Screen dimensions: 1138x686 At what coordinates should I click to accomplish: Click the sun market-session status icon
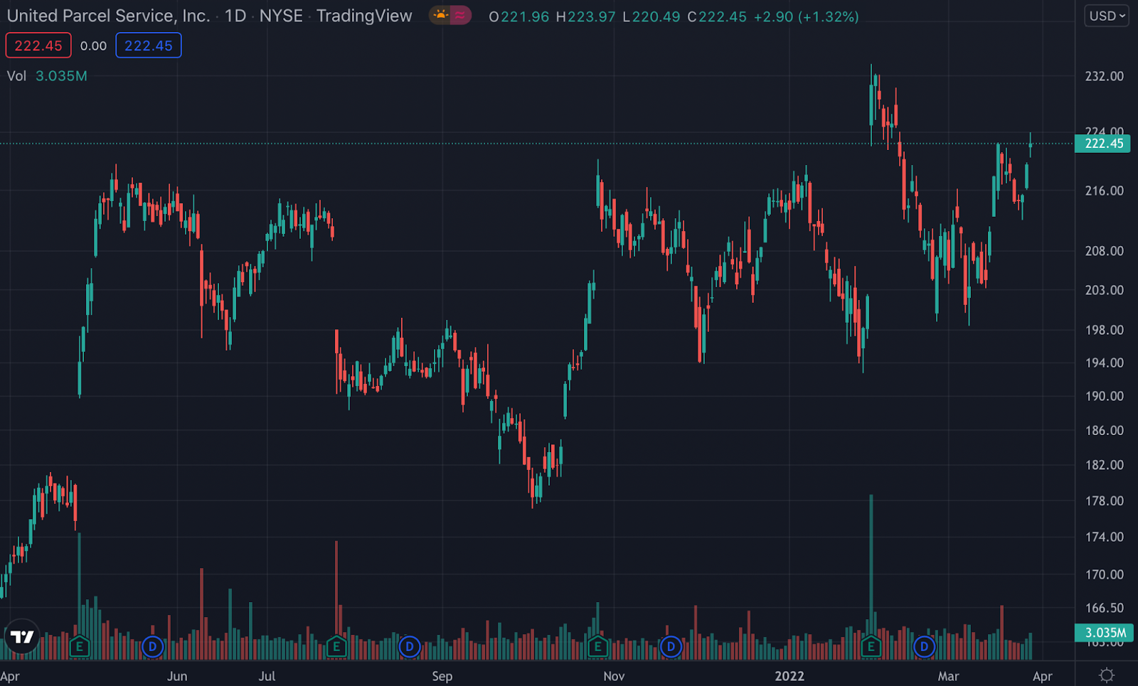coord(440,15)
